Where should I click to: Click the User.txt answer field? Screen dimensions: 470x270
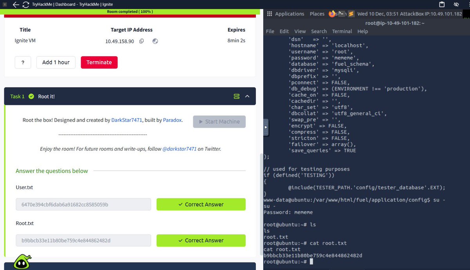pyautogui.click(x=83, y=204)
